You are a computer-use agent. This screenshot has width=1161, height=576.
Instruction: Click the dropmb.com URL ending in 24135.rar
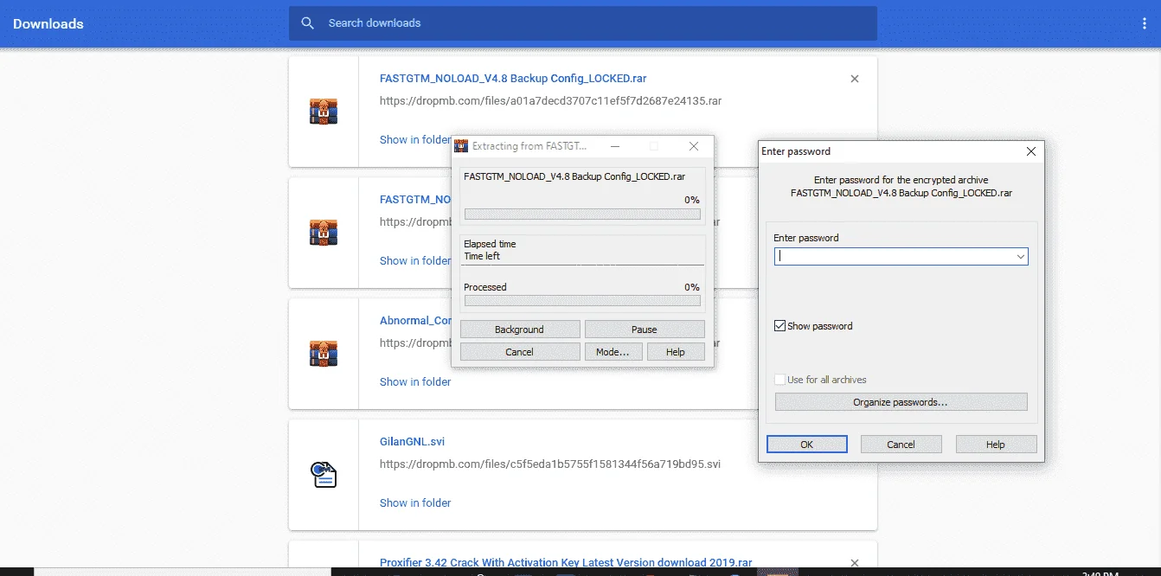[551, 101]
